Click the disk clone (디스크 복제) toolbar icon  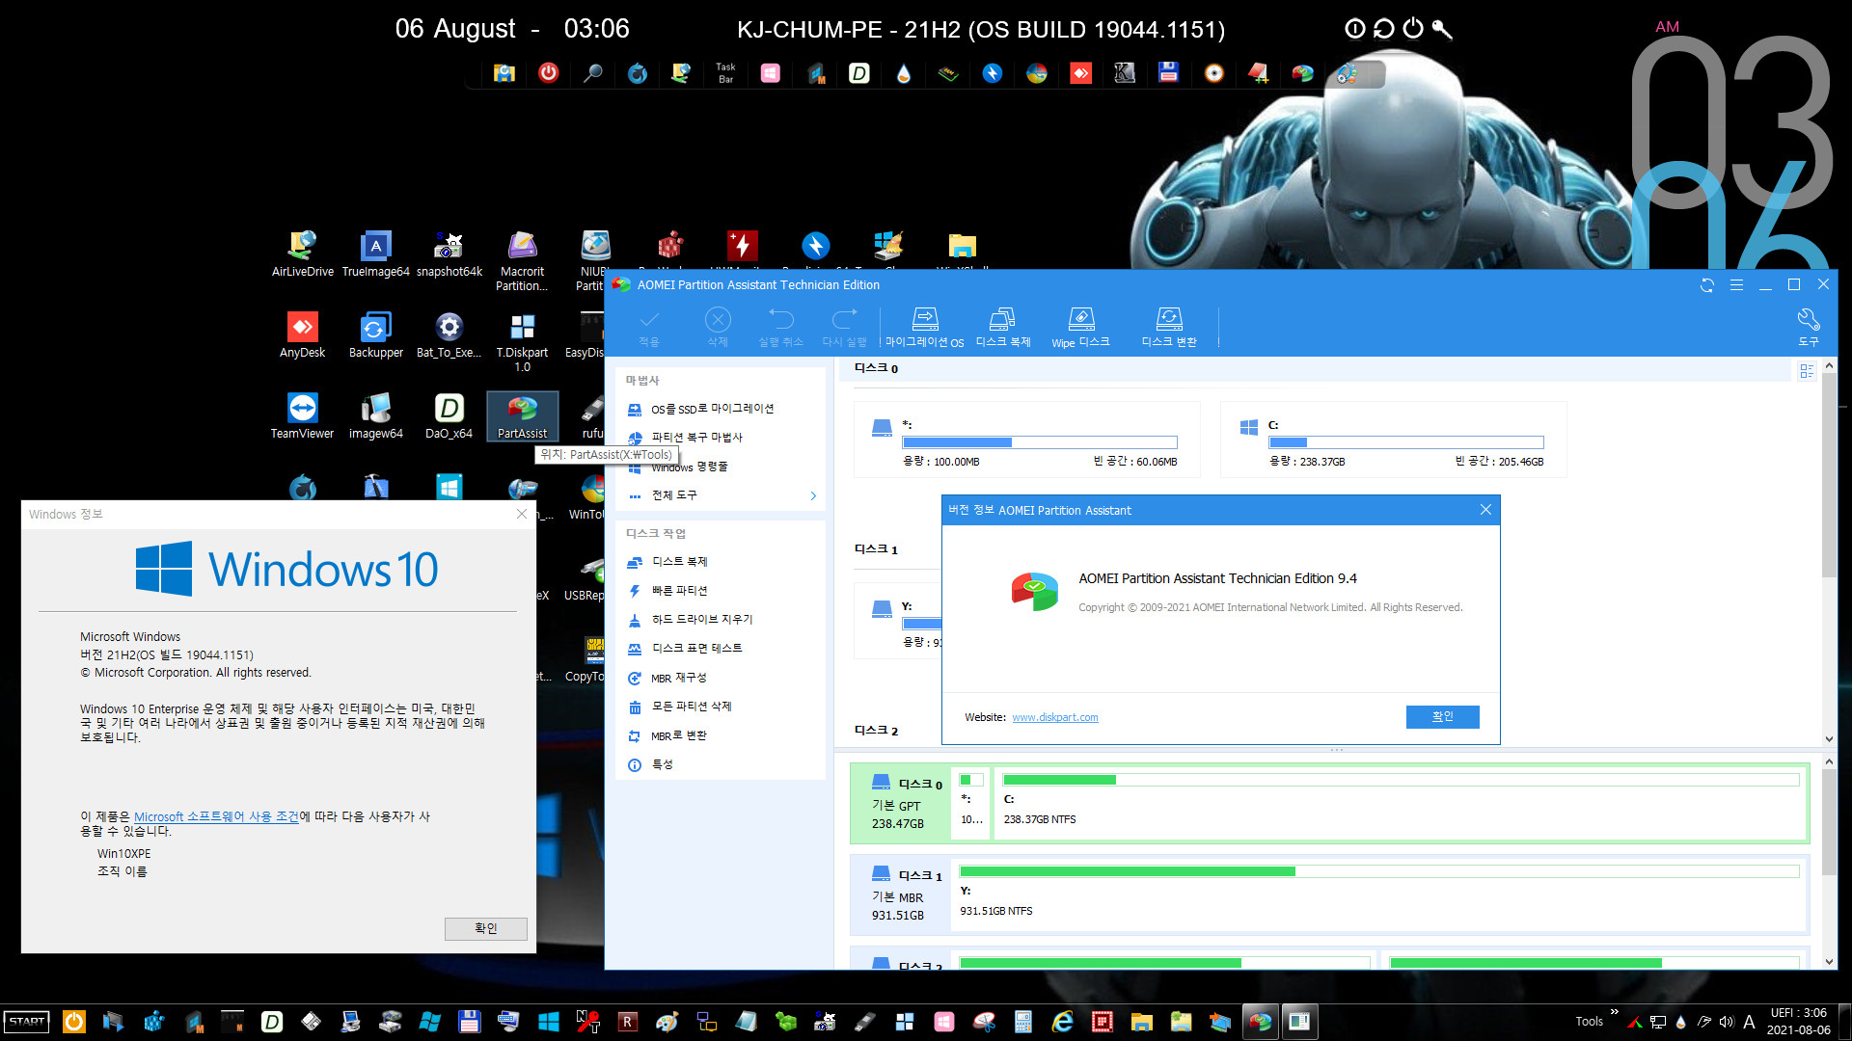[1002, 328]
